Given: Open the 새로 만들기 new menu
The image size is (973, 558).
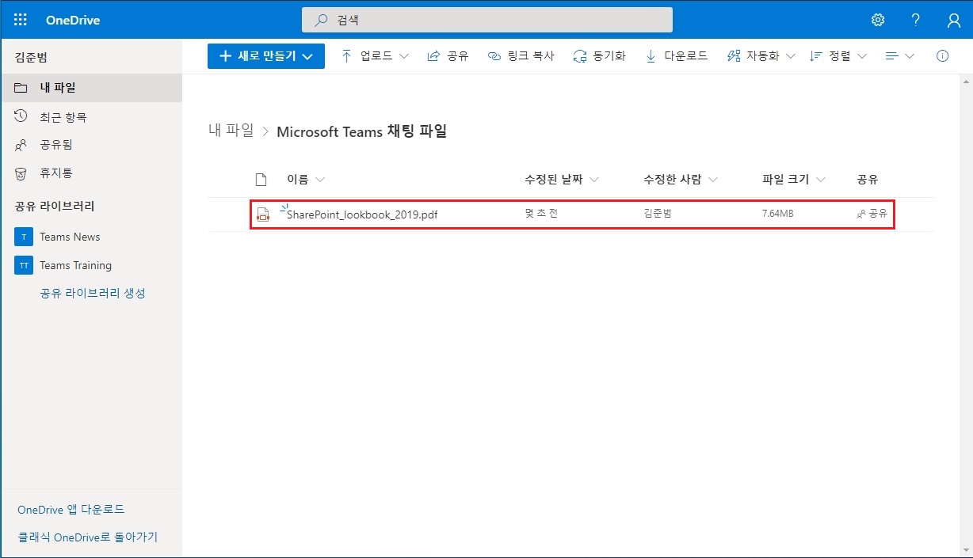Looking at the screenshot, I should point(266,56).
